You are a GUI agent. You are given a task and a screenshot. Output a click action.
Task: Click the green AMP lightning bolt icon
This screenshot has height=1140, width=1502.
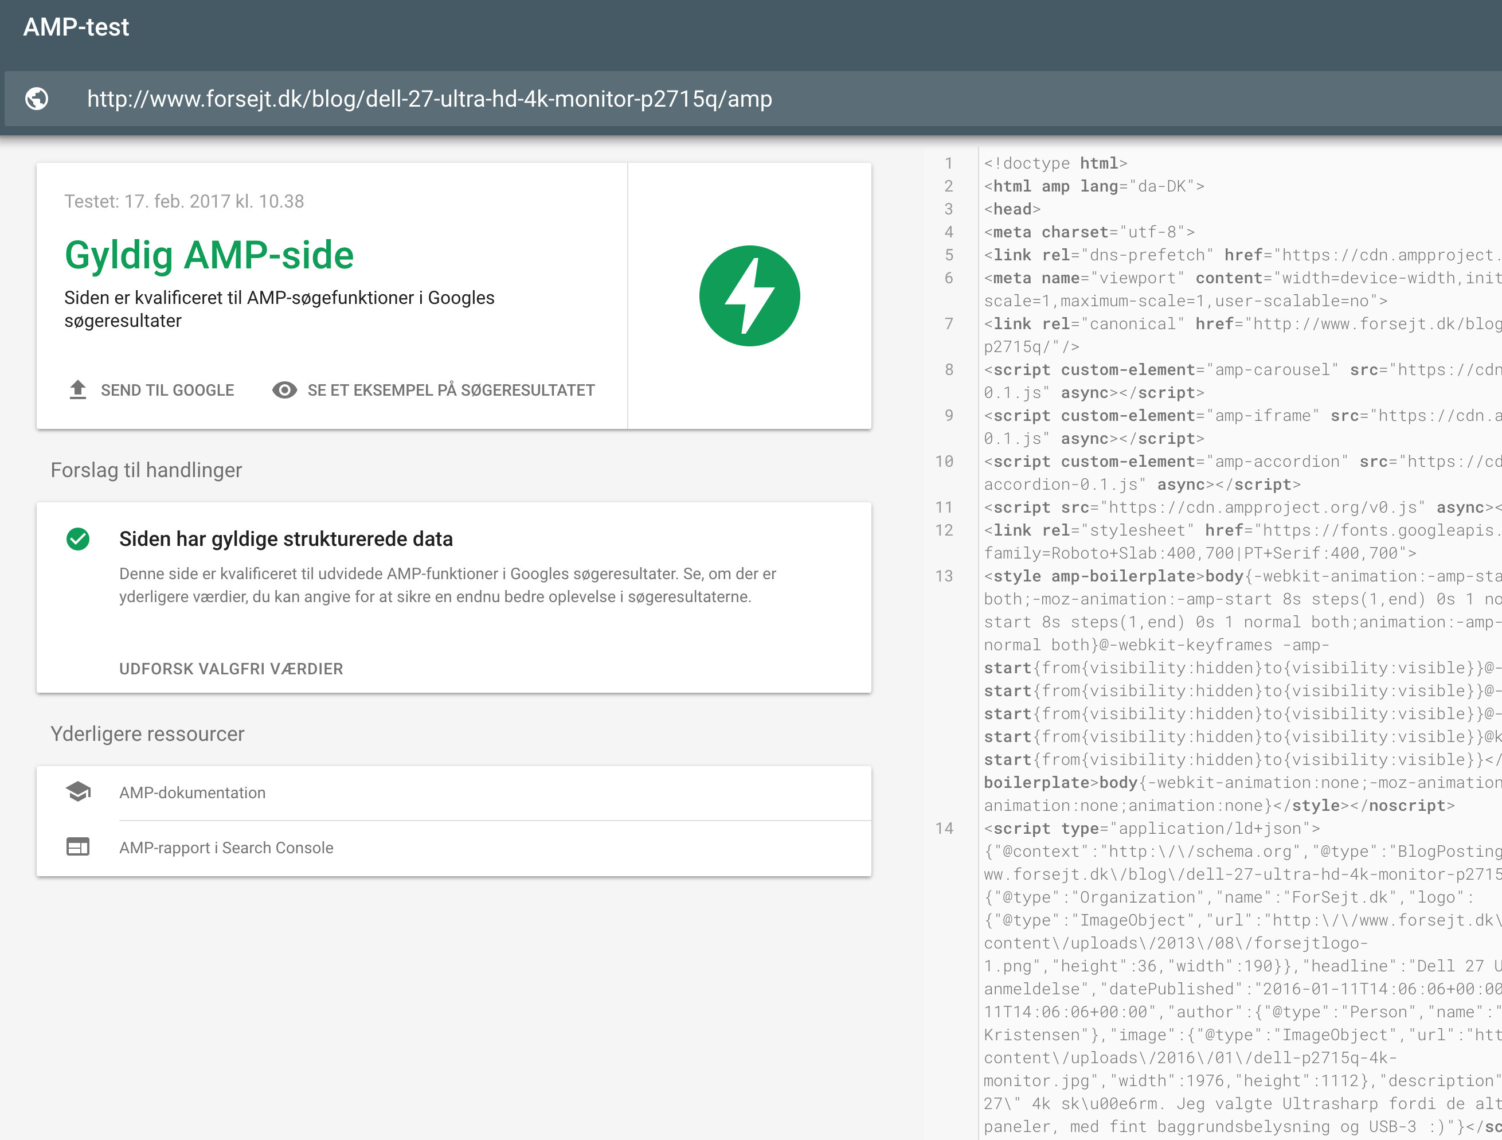coord(750,296)
